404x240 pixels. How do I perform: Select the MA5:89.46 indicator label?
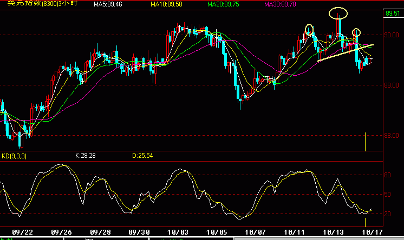[x=108, y=4]
